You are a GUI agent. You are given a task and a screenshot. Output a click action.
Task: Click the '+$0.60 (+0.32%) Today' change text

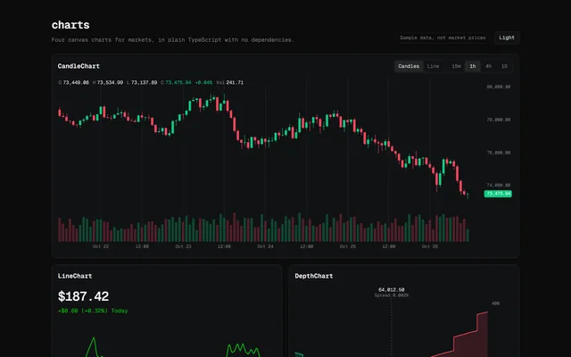point(93,311)
